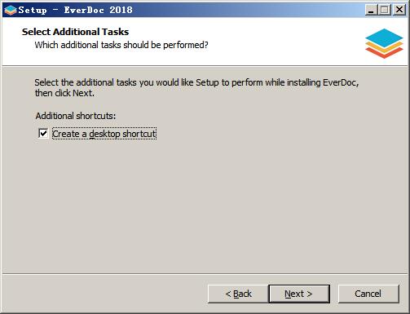Click the instruction text mentioning installing EverDoc
Viewport: 410px width, 314px height.
coord(196,87)
